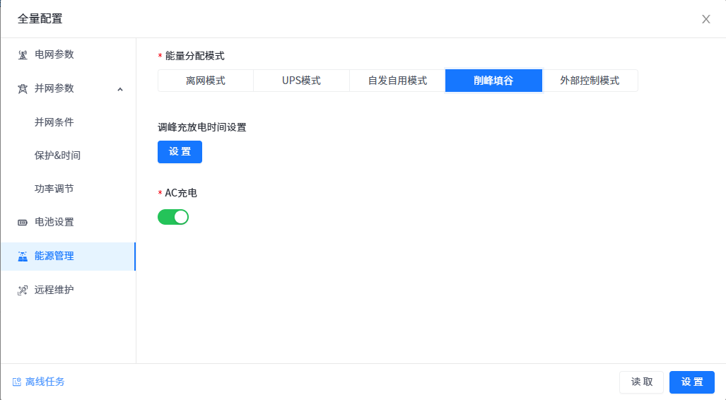
Task: Click the 远程维护 satellite icon
Action: click(23, 290)
